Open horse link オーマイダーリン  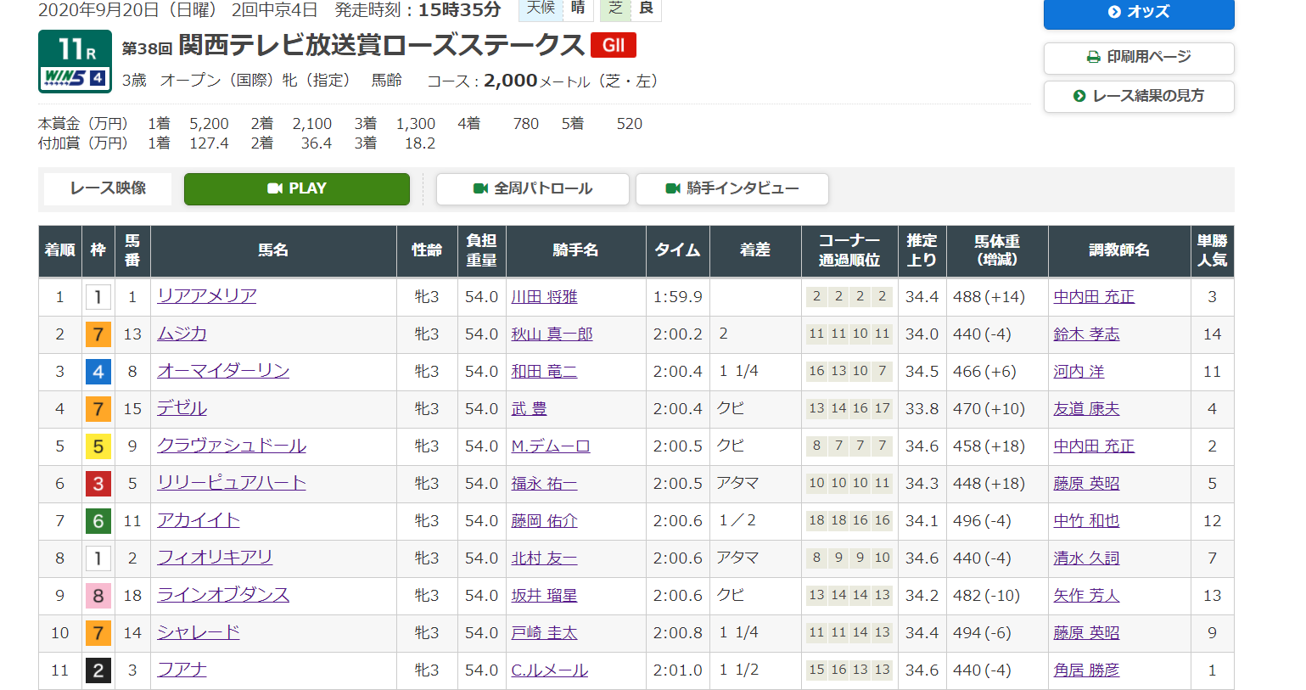coord(223,371)
